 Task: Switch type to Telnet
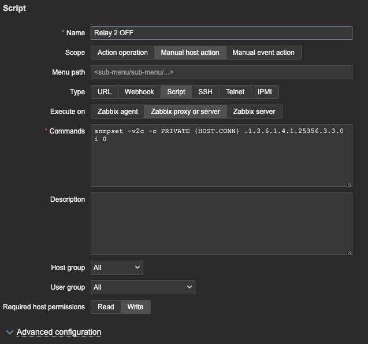coord(235,92)
